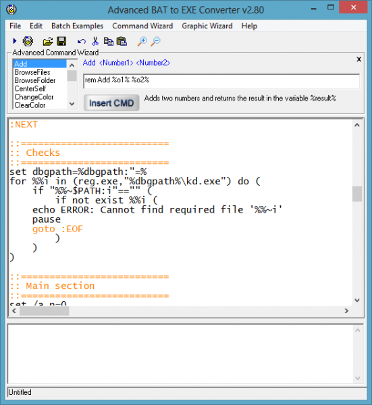The width and height of the screenshot is (372, 405).
Task: Open the Command Wizard menu
Action: pos(142,26)
